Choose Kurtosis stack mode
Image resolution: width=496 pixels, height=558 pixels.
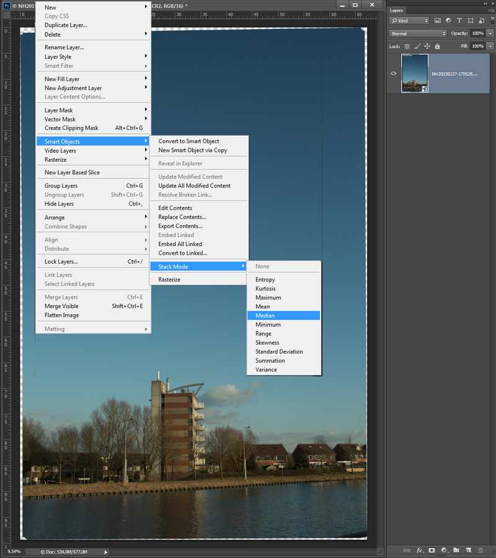pos(283,288)
